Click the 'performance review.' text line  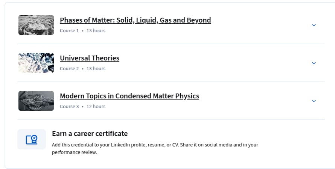[75, 152]
